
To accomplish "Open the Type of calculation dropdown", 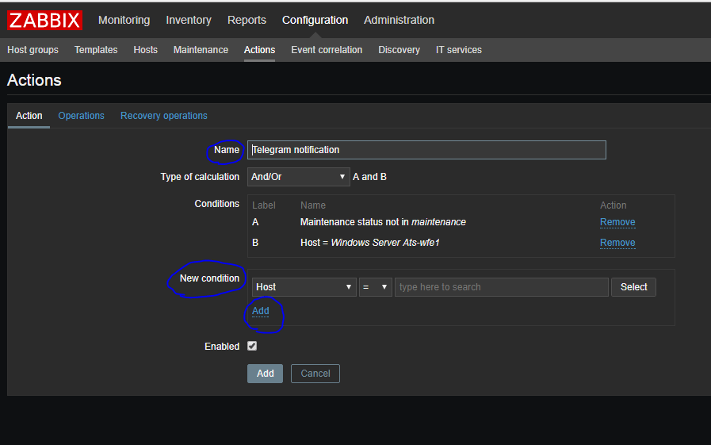I will click(298, 177).
